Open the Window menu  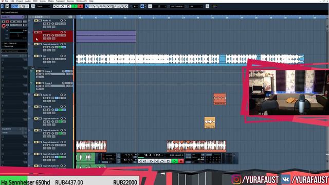click(81, 1)
